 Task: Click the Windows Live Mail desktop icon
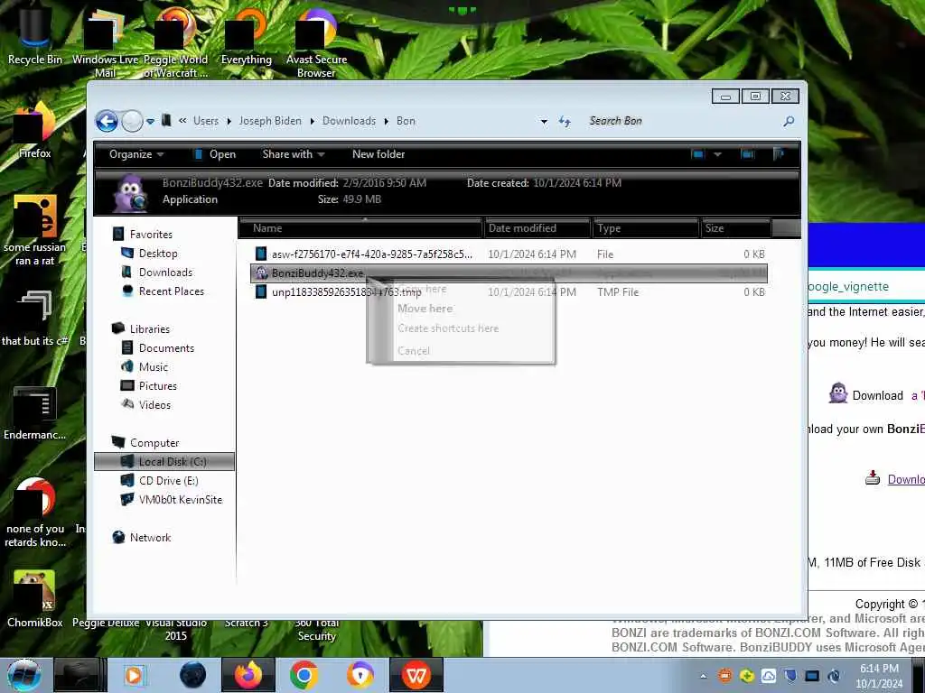pyautogui.click(x=105, y=42)
